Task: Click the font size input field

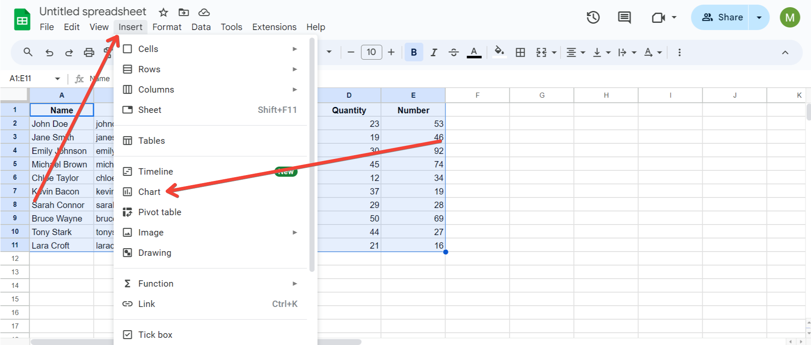Action: click(x=371, y=52)
